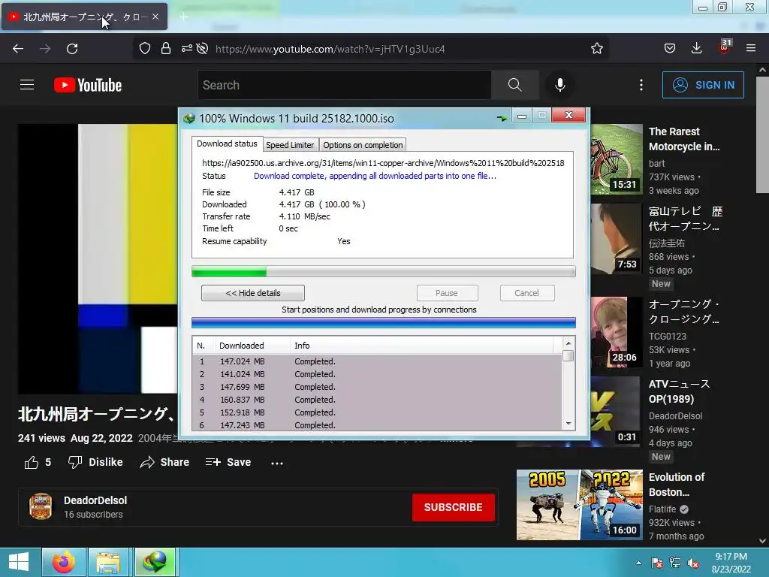Bookmark this page with the star icon
The height and width of the screenshot is (577, 769).
tap(597, 49)
